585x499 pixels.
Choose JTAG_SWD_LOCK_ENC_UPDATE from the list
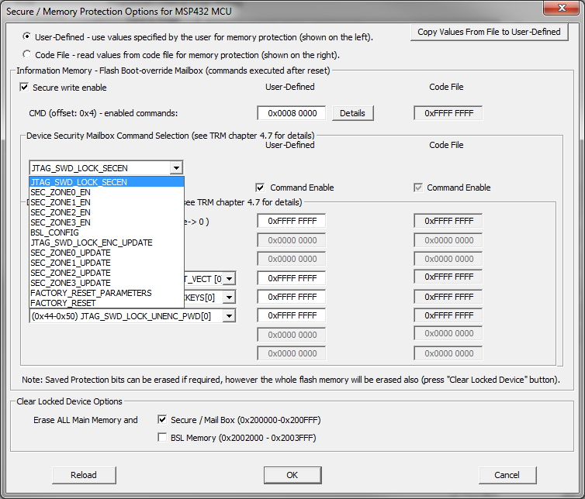click(x=107, y=243)
